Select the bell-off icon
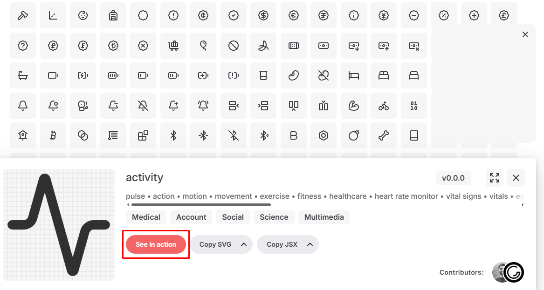Viewport: 544px width, 290px height. pos(143,106)
